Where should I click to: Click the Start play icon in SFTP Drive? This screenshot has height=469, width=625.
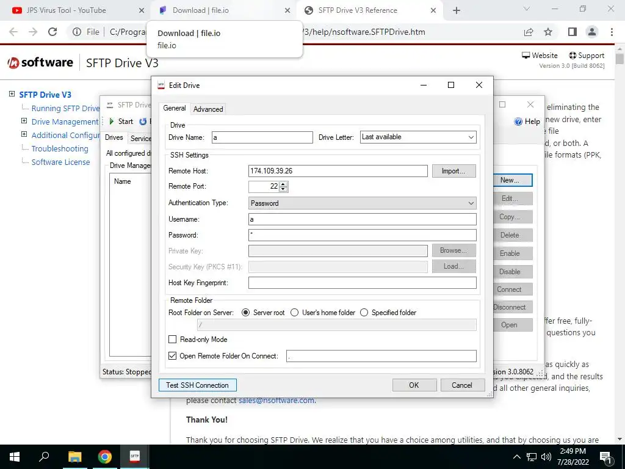coord(112,122)
